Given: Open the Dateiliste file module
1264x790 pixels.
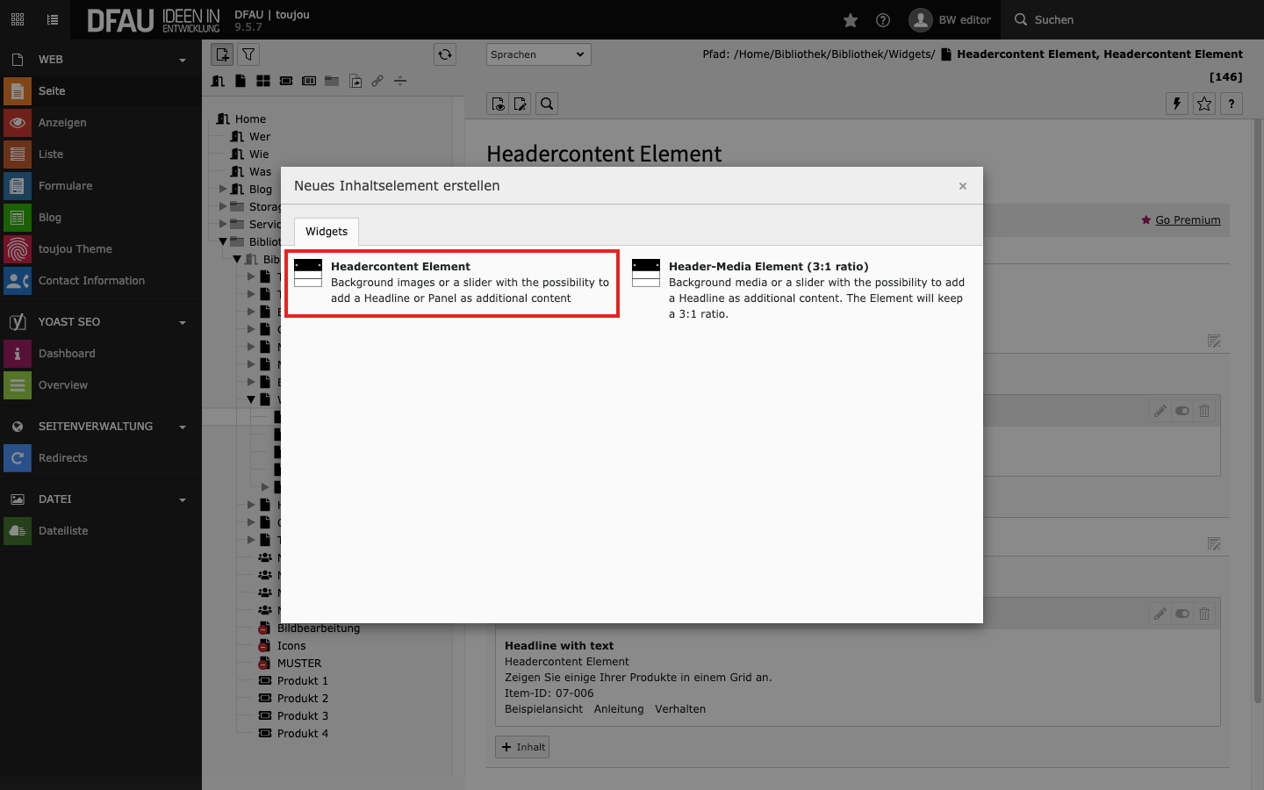Looking at the screenshot, I should click(63, 531).
